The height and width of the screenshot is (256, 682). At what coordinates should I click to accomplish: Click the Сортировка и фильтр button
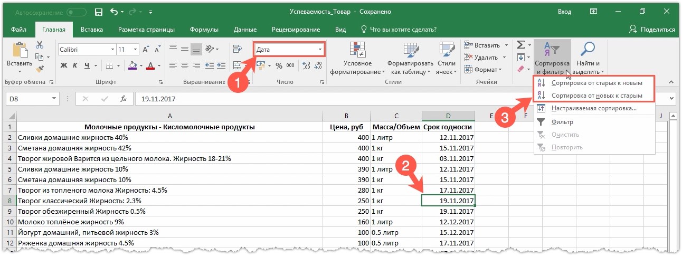552,58
